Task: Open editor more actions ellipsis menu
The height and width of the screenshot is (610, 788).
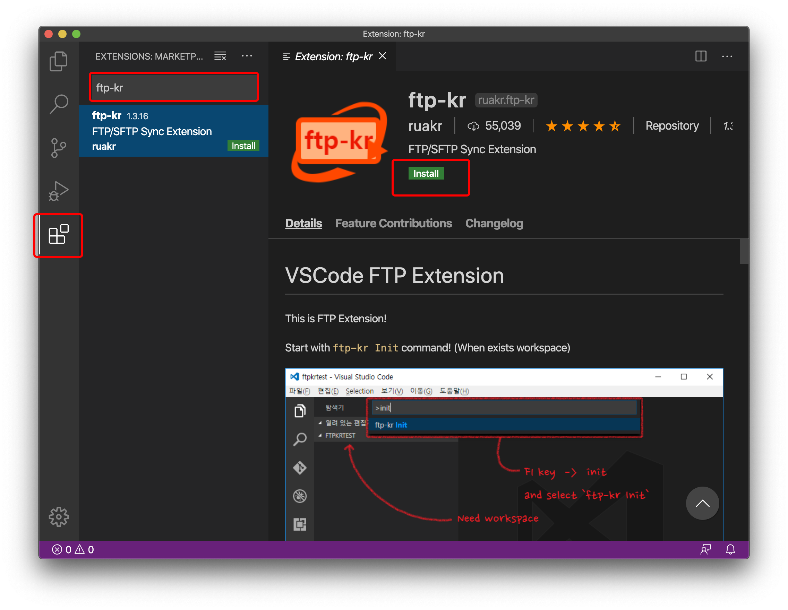Action: [727, 56]
